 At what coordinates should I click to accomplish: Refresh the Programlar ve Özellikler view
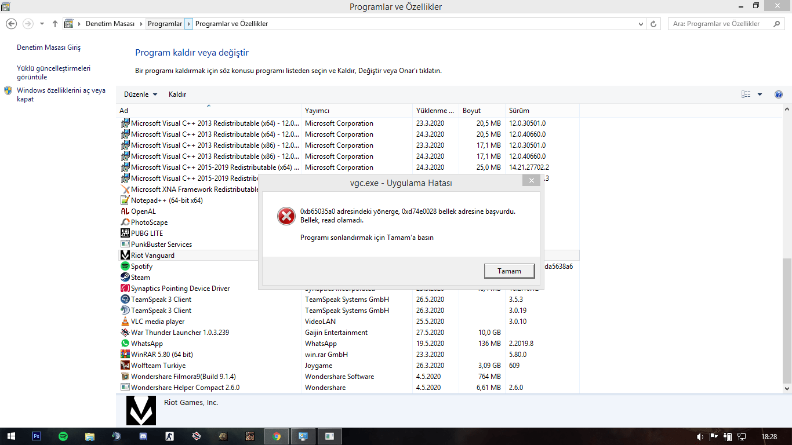pos(654,24)
